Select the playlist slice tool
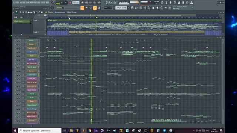237x133 pixels. point(34,12)
